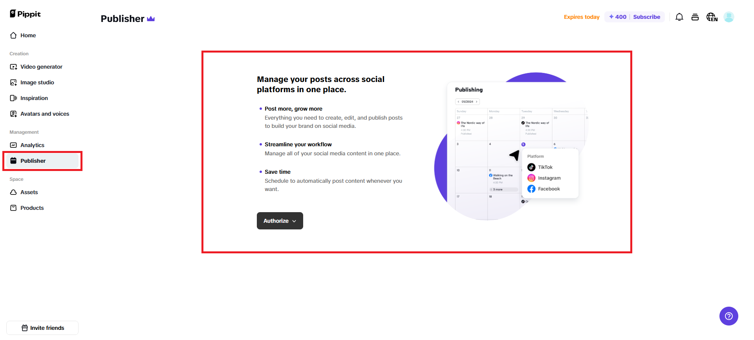This screenshot has width=754, height=340.
Task: Click the Invite friends button
Action: click(42, 328)
